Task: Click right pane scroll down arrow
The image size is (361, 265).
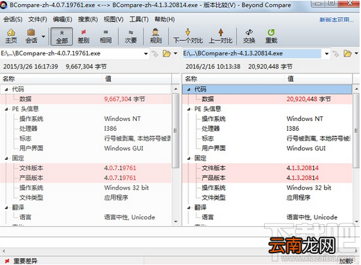Action: (x=357, y=221)
